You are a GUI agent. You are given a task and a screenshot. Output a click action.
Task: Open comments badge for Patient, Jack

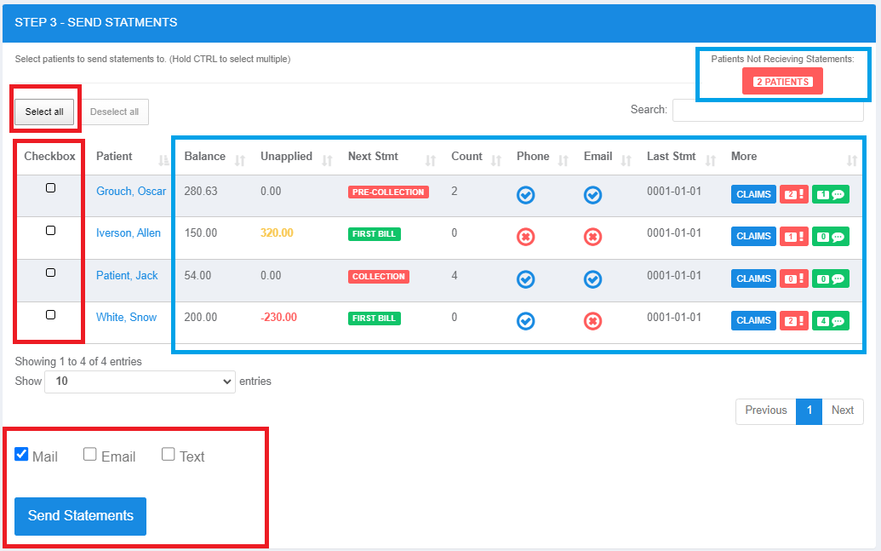coord(831,278)
